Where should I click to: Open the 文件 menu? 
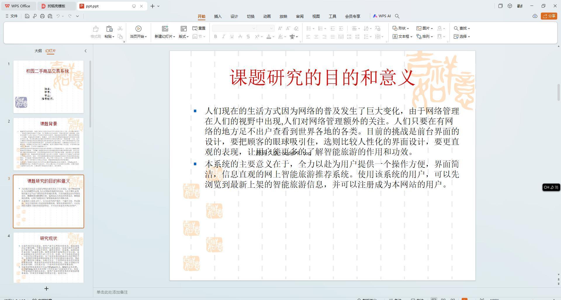[x=12, y=16]
